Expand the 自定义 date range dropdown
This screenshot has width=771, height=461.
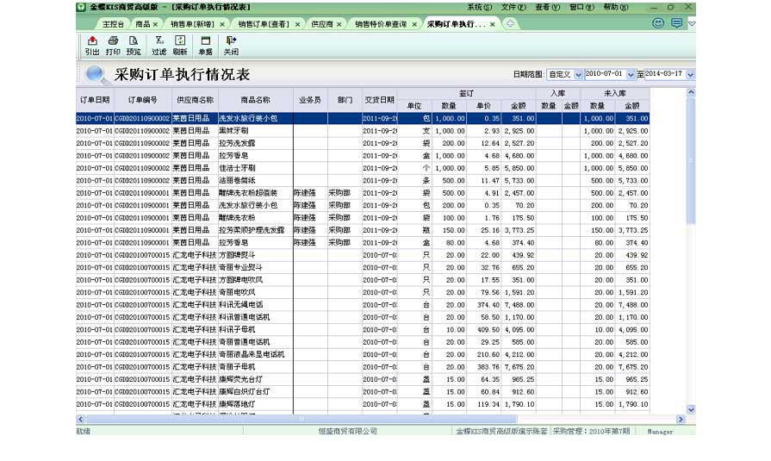[580, 75]
